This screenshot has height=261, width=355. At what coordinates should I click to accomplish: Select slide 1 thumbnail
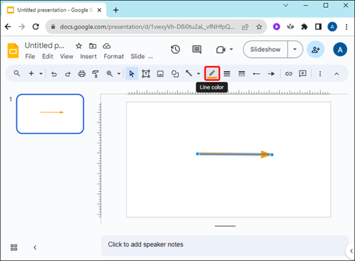tap(50, 114)
